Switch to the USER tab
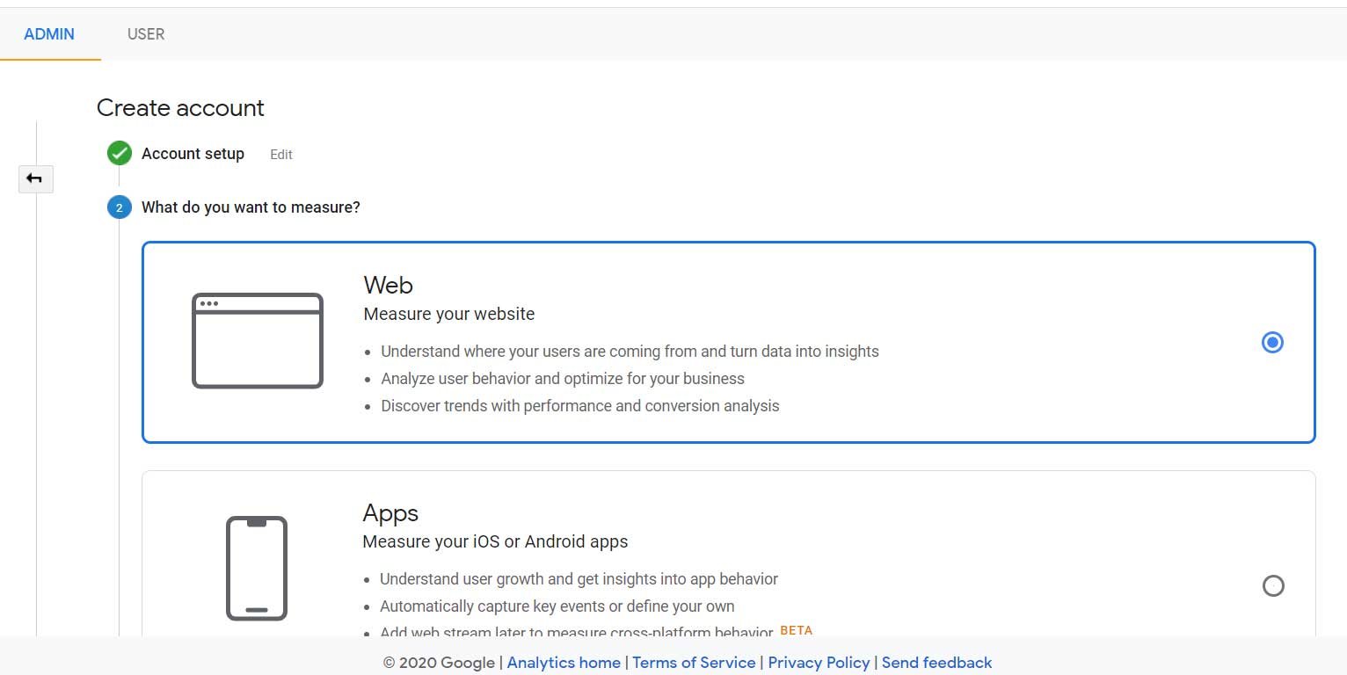This screenshot has height=675, width=1347. pos(144,34)
